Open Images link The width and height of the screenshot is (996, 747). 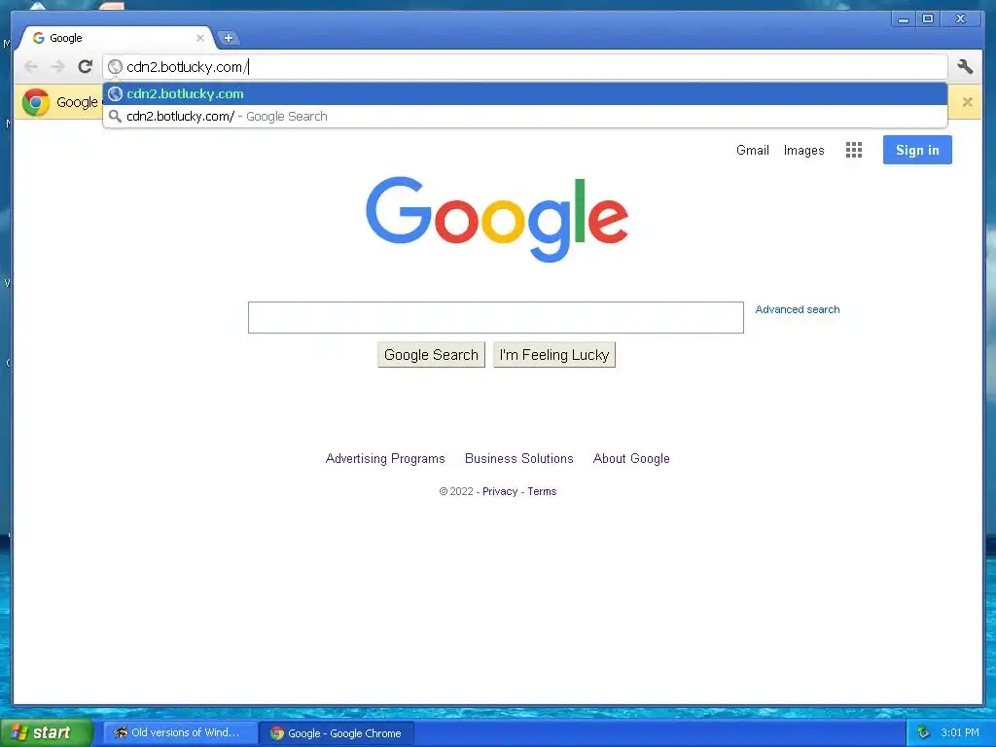(x=803, y=151)
